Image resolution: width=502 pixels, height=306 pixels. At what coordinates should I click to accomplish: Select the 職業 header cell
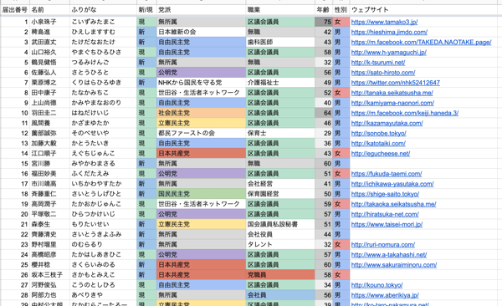click(280, 10)
